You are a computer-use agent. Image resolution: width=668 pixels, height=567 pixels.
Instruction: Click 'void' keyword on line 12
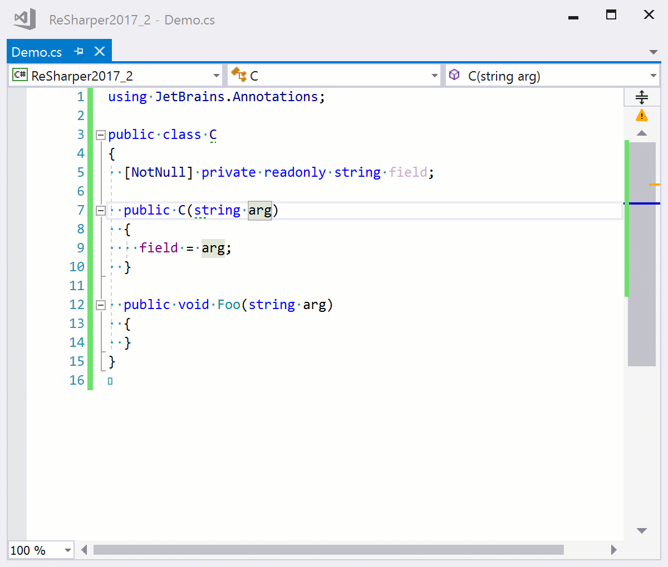[x=194, y=305]
